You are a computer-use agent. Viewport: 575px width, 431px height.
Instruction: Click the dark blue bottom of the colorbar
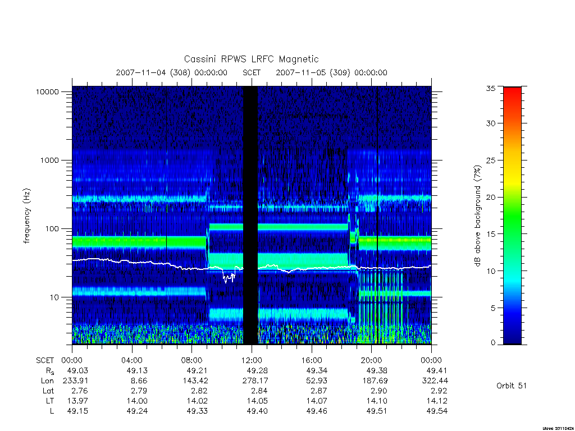click(x=512, y=337)
